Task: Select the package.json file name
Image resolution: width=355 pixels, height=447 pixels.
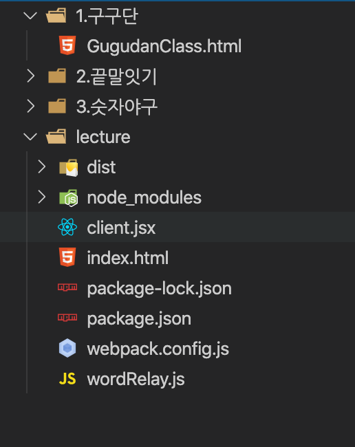Action: (x=139, y=318)
